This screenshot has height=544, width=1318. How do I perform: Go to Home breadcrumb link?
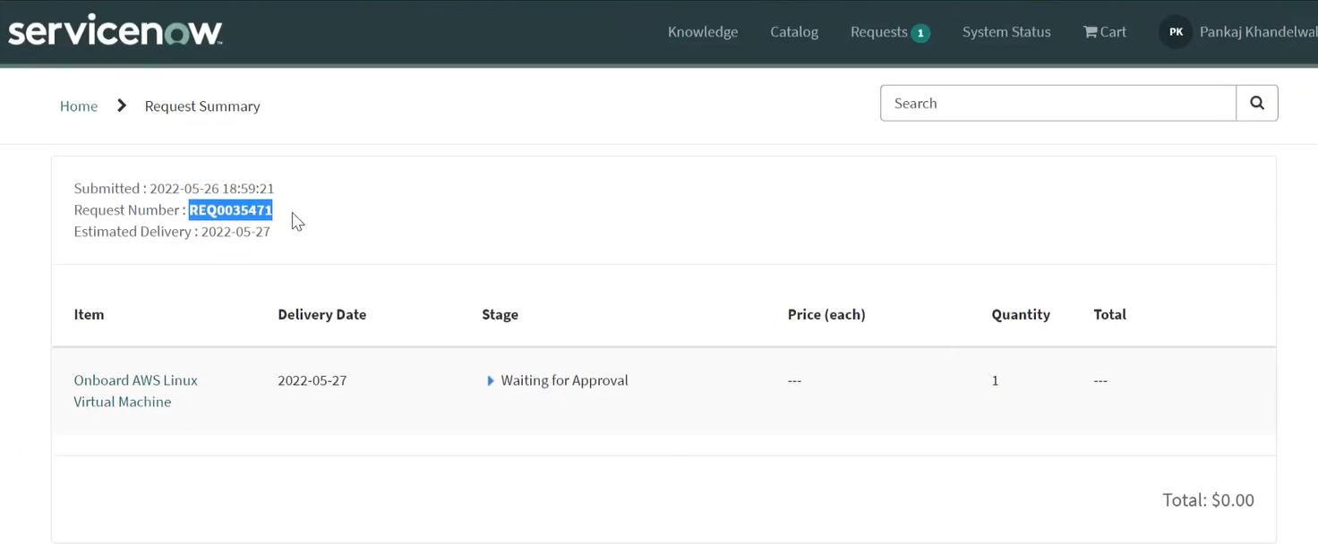(x=79, y=106)
